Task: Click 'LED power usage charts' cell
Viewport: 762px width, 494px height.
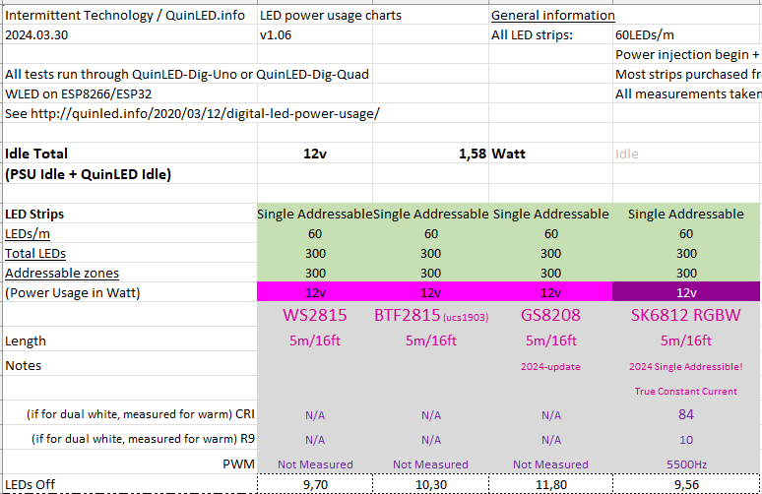Action: [331, 16]
